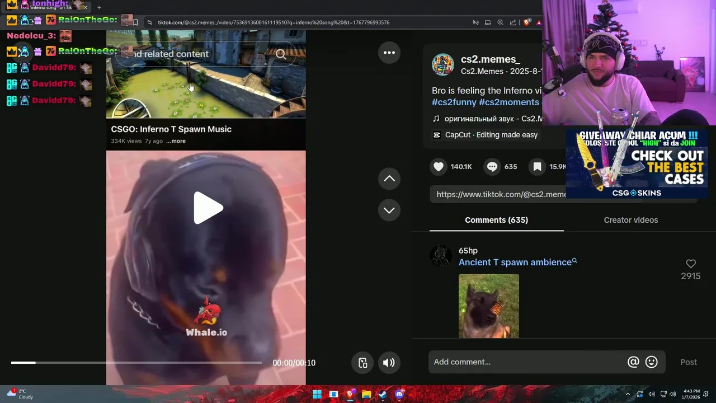Click the CSGO: Inferno T Spawn Music title
Screen dimensions: 716x403
pos(171,129)
